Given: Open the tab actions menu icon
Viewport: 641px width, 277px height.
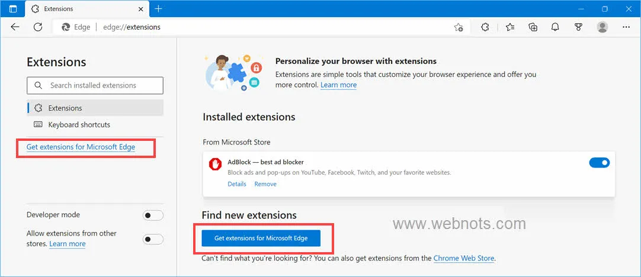Looking at the screenshot, I should click(12, 8).
